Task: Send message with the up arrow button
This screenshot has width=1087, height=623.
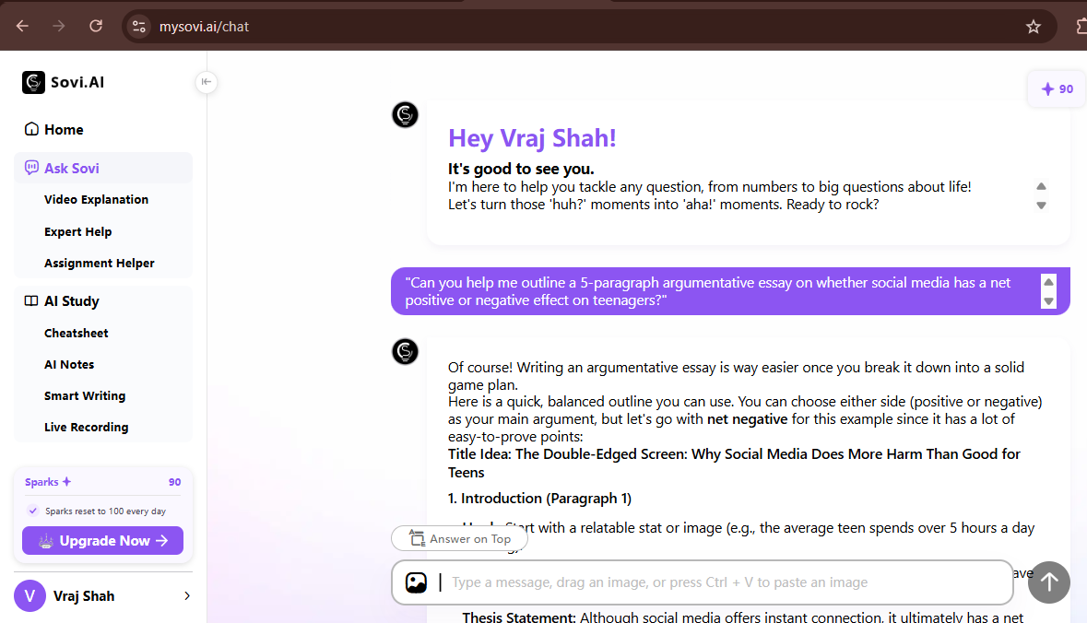Action: point(1049,582)
